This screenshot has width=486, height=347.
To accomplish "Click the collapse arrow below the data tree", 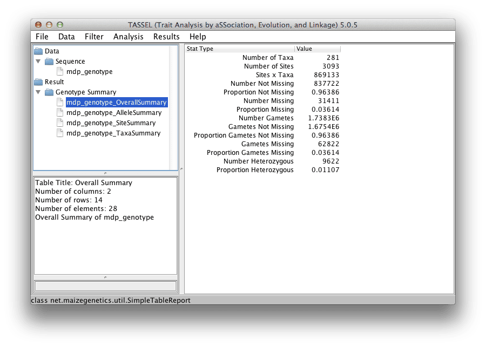I will coord(105,173).
